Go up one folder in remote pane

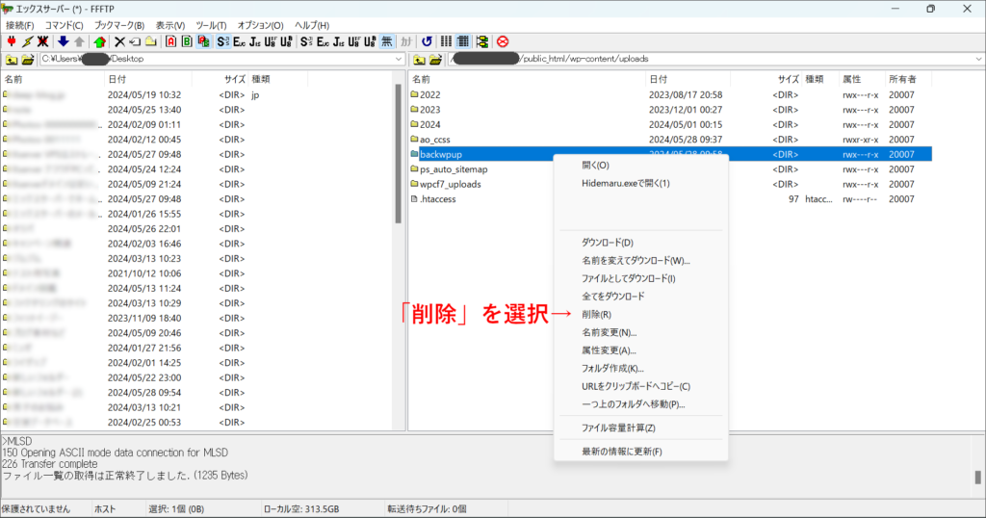(x=419, y=60)
